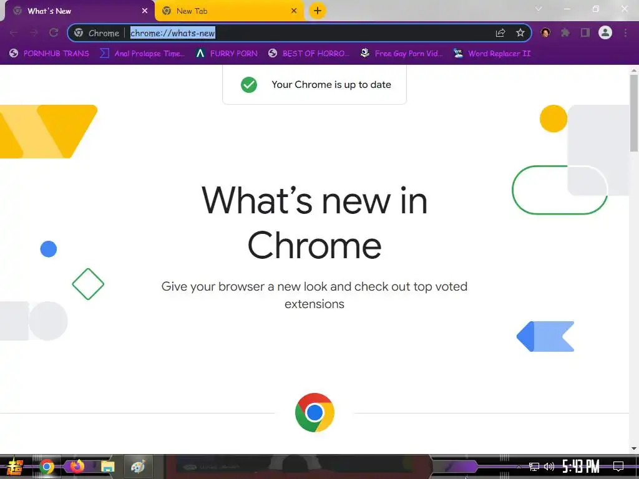Screen dimensions: 639x479
Task: Open File Explorer from the taskbar
Action: pos(107,467)
